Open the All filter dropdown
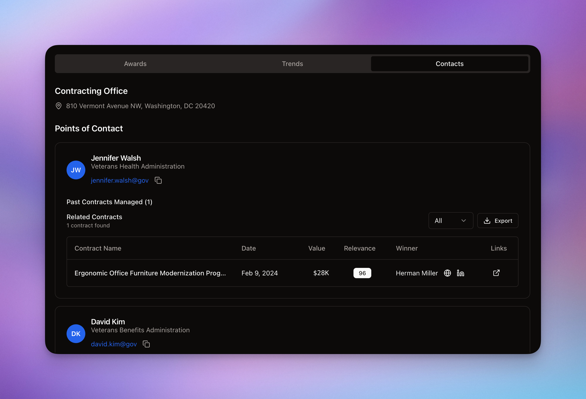This screenshot has width=586, height=399. click(x=450, y=221)
